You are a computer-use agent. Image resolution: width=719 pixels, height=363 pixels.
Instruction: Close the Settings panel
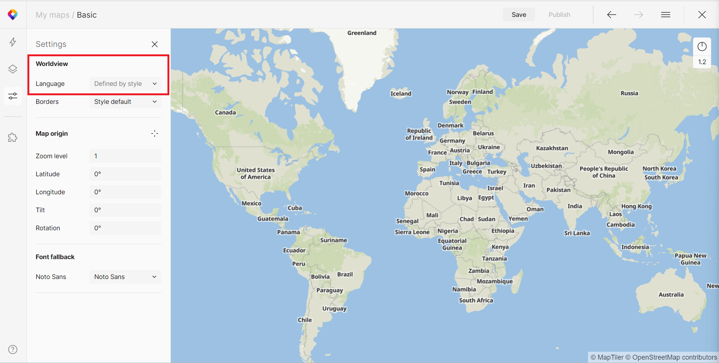click(155, 44)
